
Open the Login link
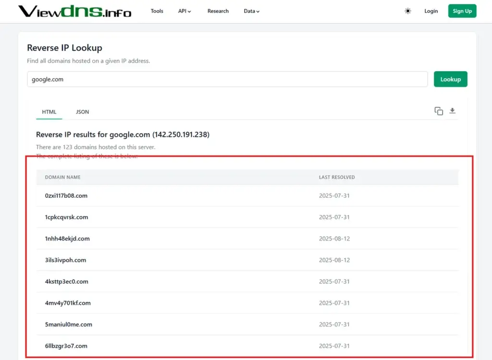tap(431, 11)
